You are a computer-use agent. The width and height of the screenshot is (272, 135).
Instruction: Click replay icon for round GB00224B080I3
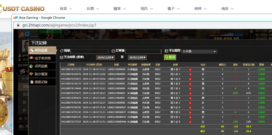tap(190, 93)
